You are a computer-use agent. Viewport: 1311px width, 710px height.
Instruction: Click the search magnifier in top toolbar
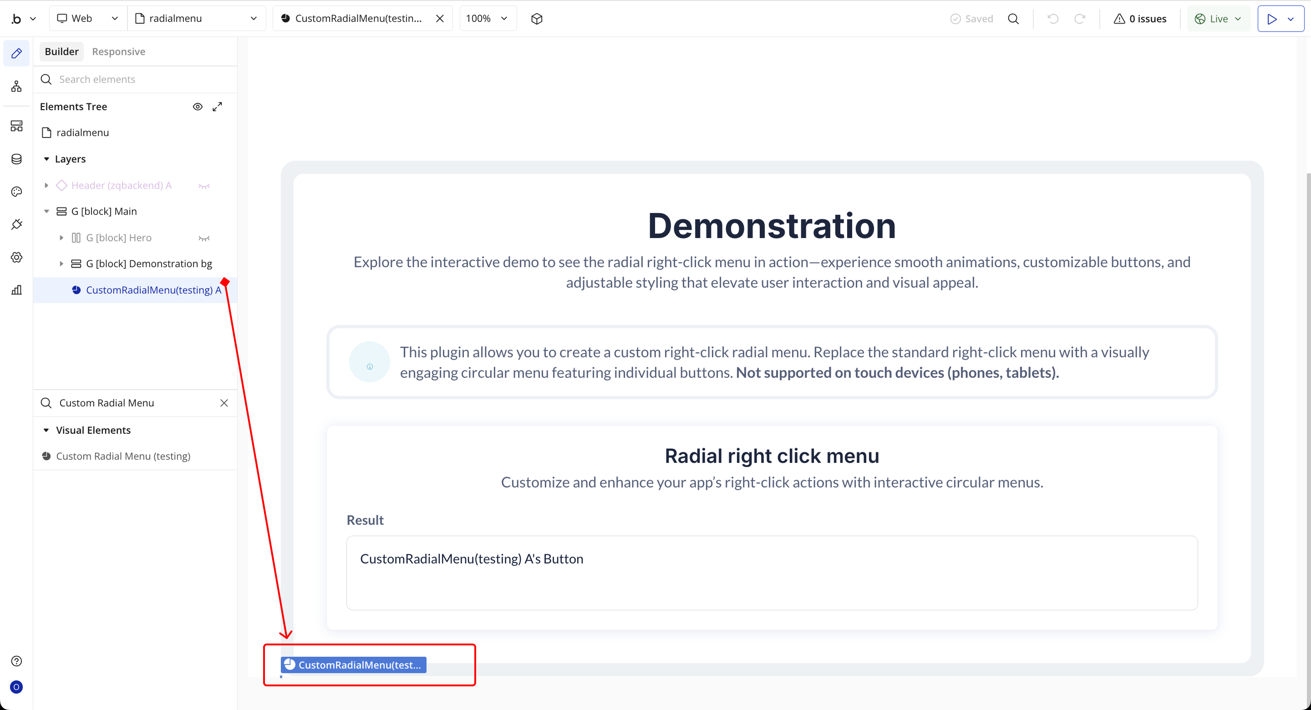point(1013,19)
